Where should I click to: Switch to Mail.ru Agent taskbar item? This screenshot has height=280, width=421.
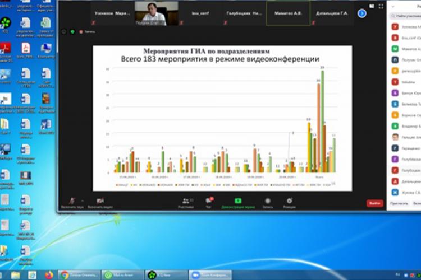coord(122,274)
